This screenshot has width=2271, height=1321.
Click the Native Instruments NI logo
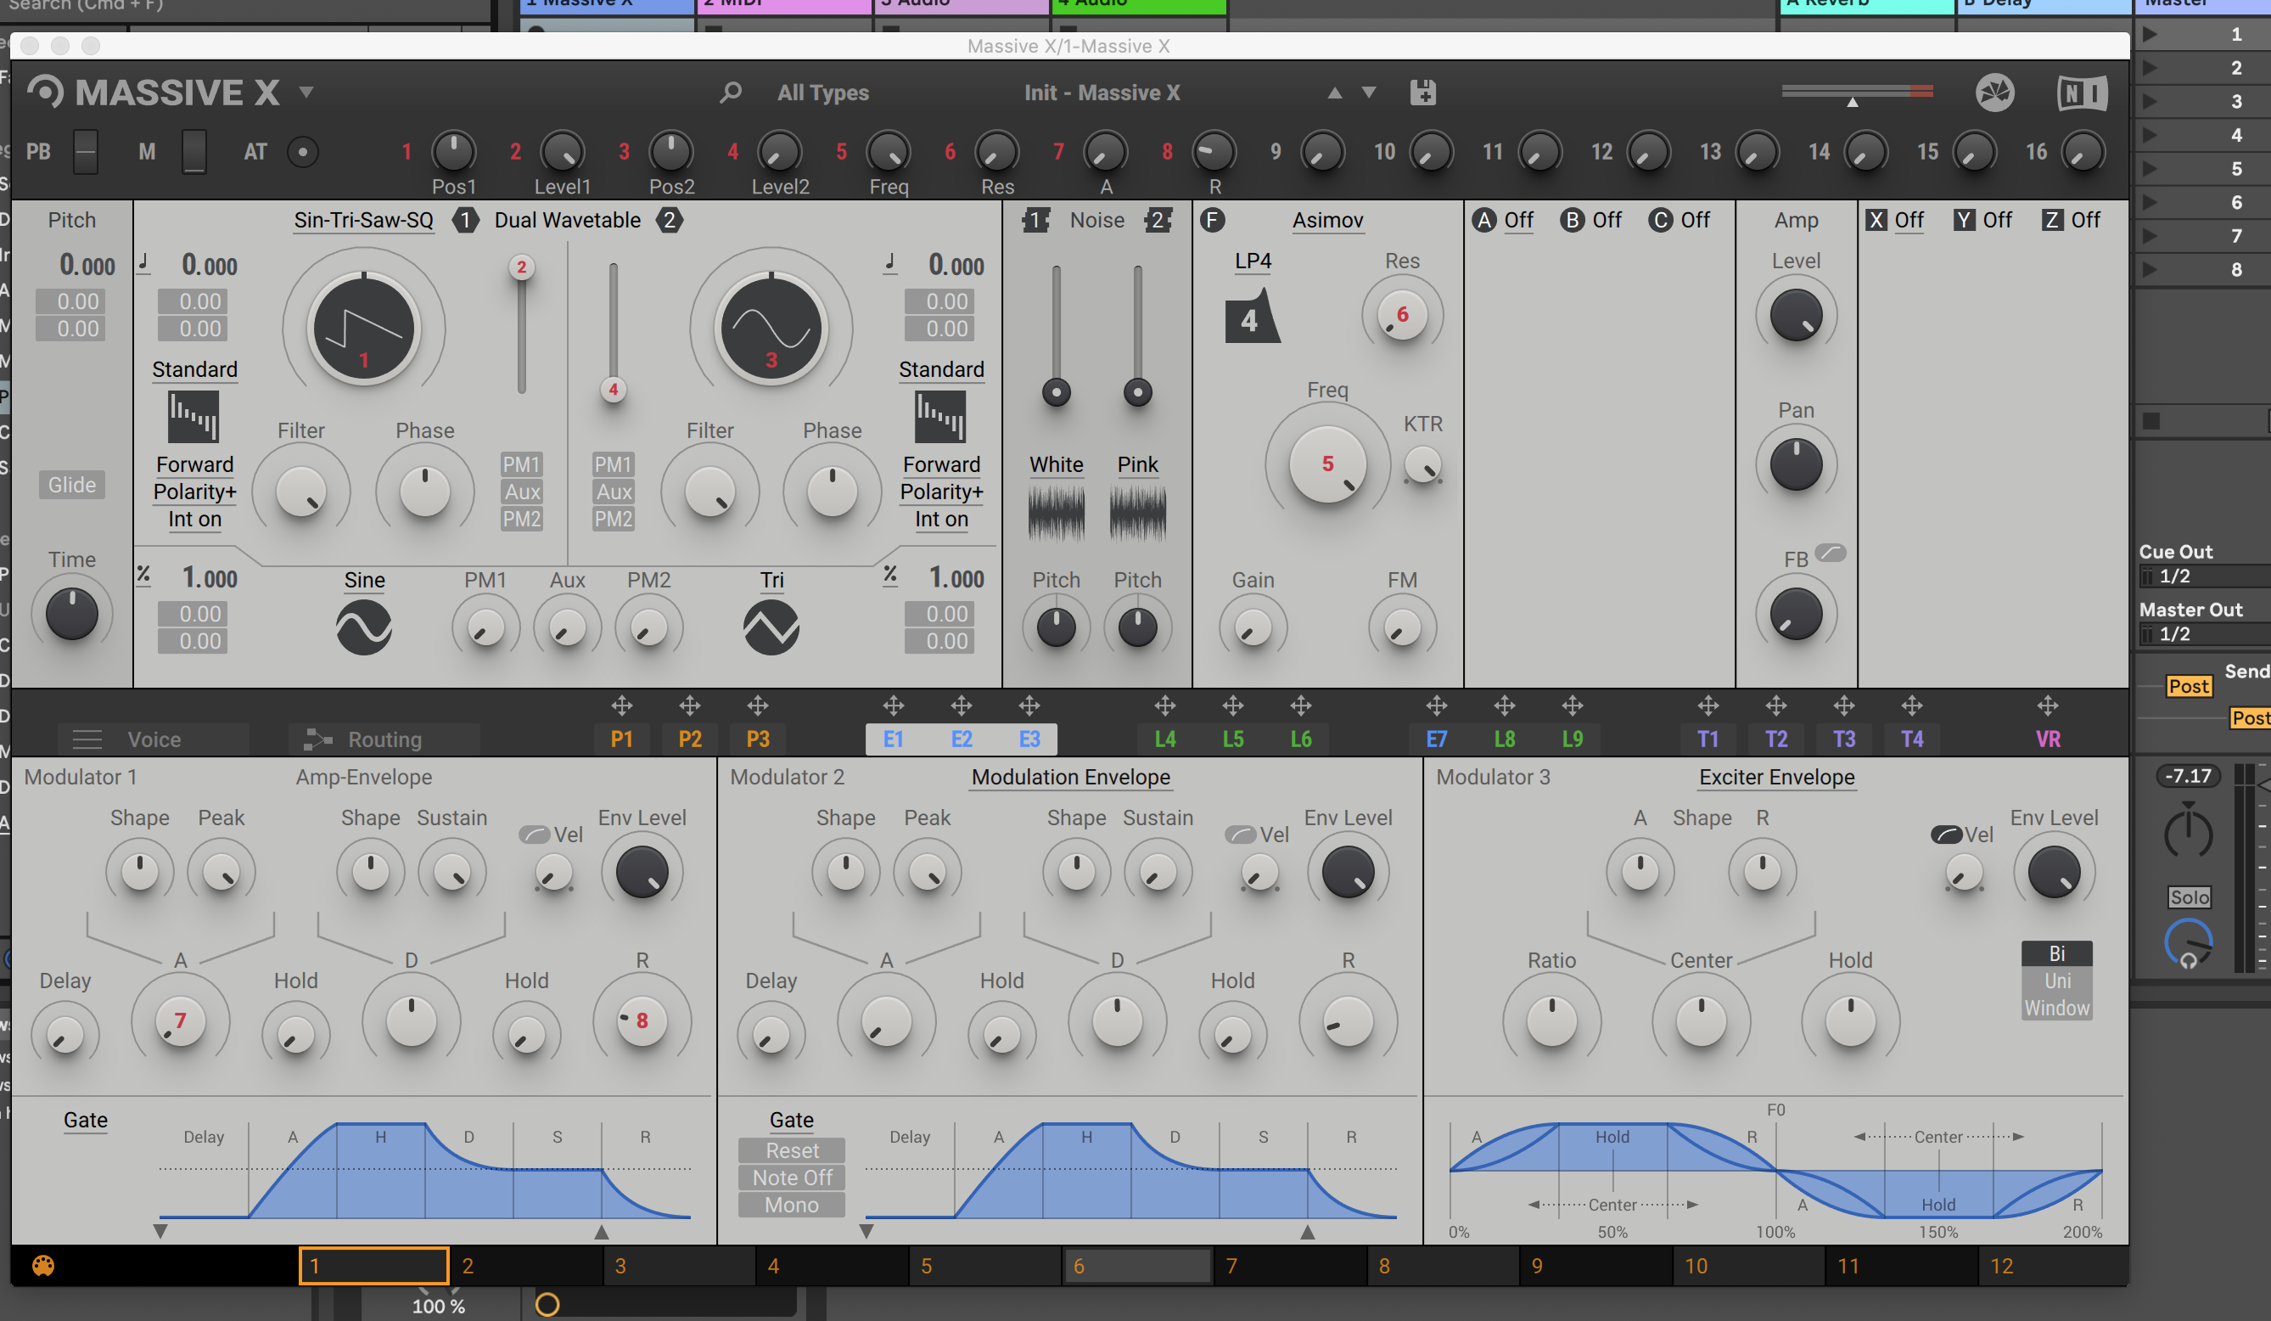pyautogui.click(x=2082, y=93)
